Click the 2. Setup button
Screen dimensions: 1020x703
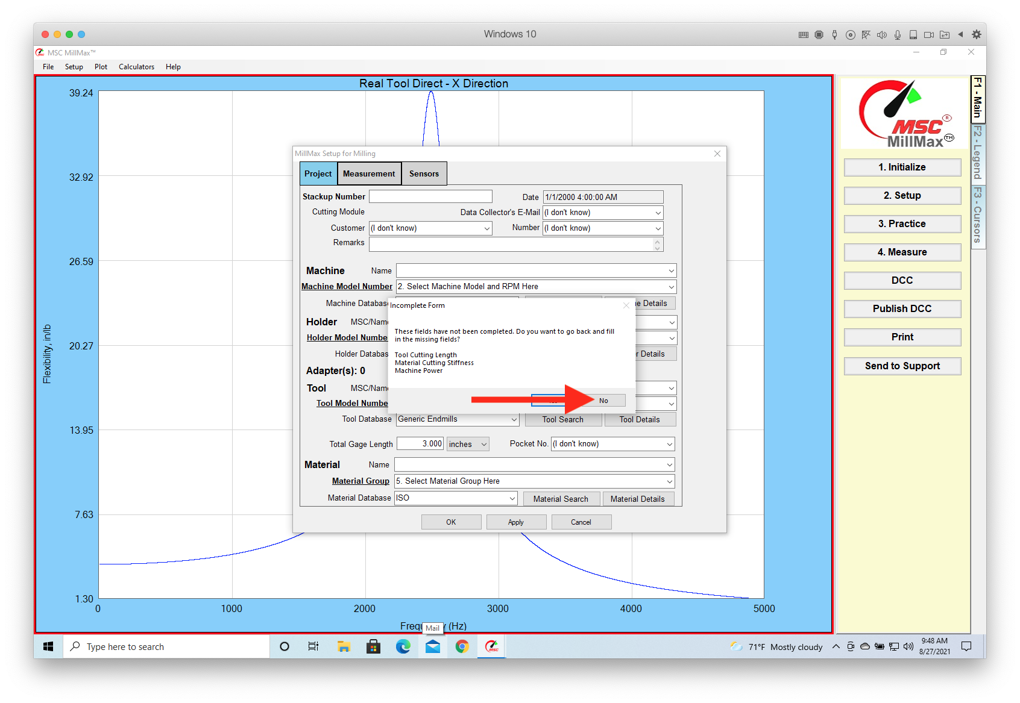coord(902,196)
